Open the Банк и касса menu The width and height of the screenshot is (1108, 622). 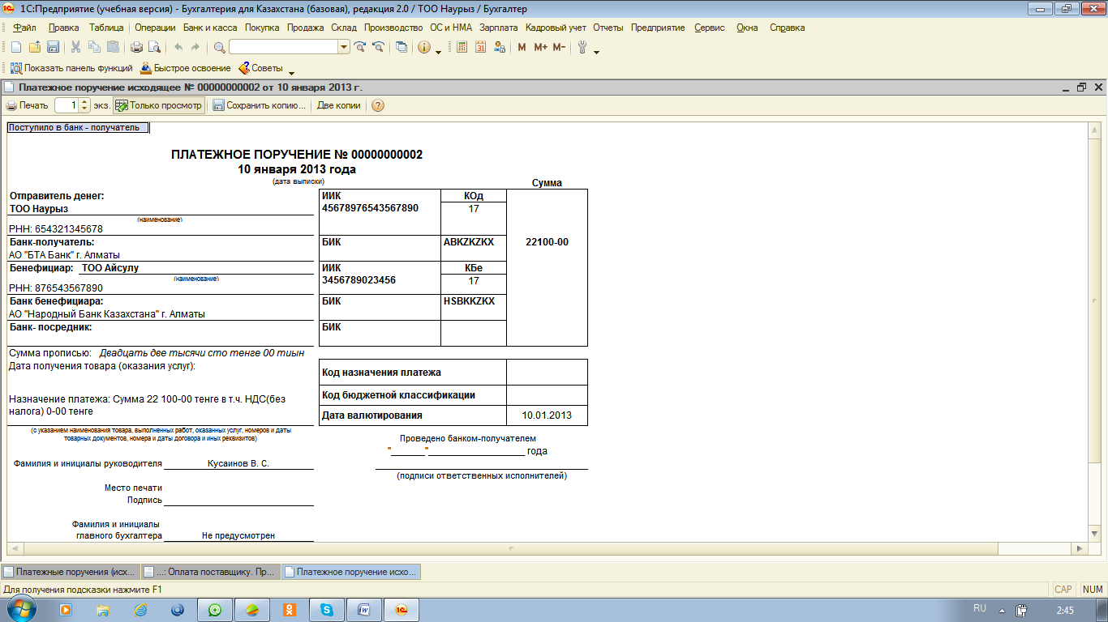pyautogui.click(x=210, y=28)
